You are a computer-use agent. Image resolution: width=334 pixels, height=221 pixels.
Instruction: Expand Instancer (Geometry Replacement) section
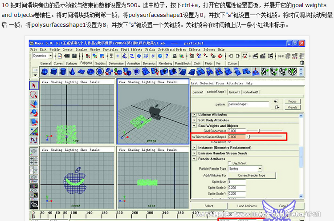(194, 147)
